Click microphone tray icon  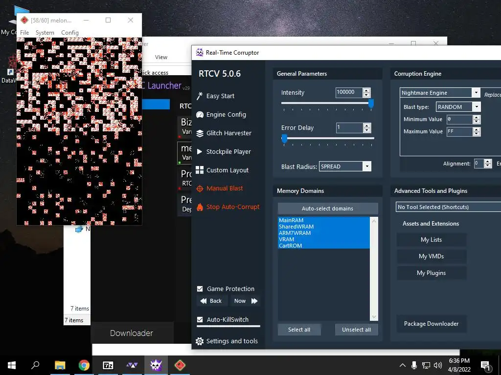click(414, 365)
